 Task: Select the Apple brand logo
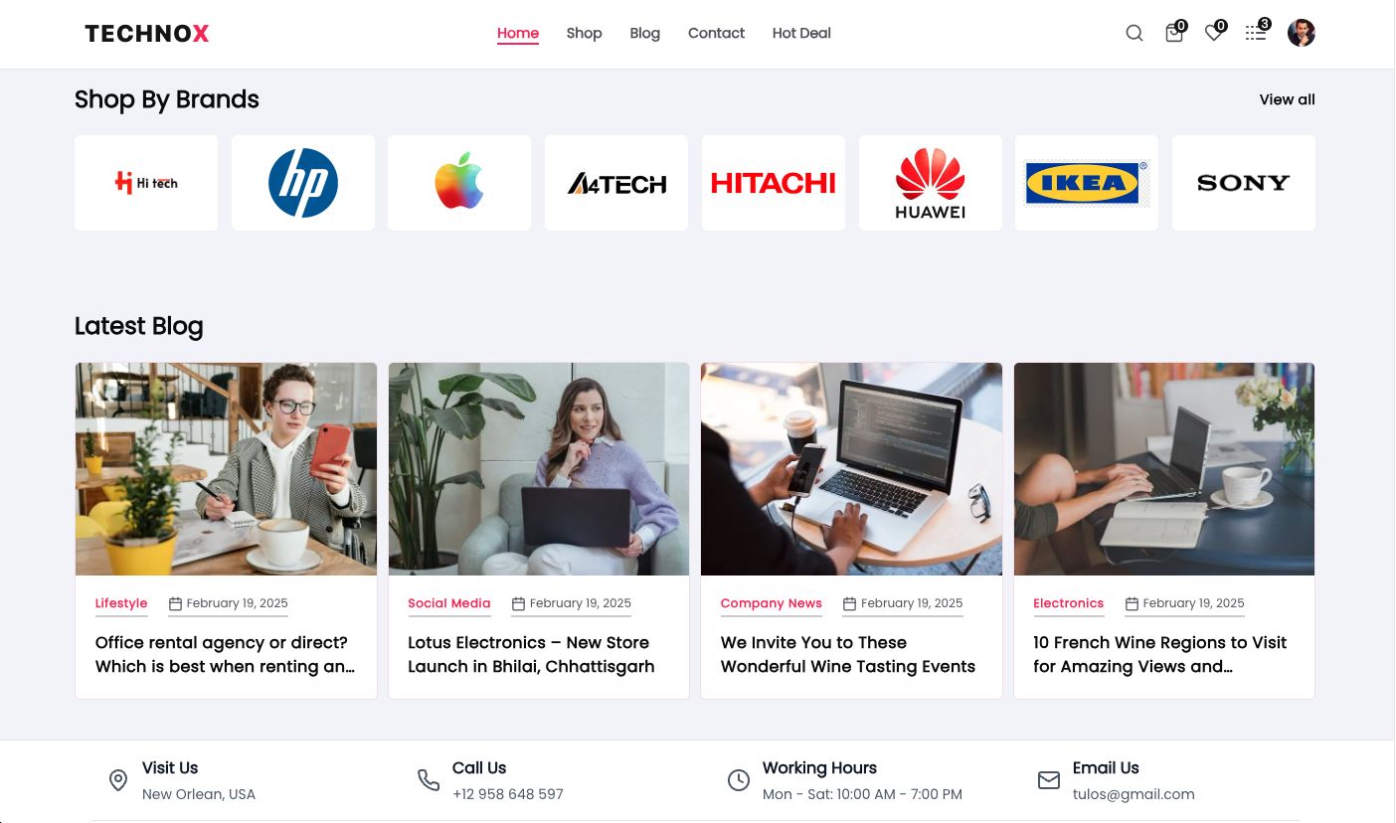459,183
